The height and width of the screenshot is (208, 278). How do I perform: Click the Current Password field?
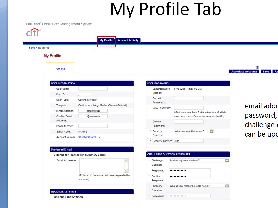pyautogui.click(x=189, y=98)
